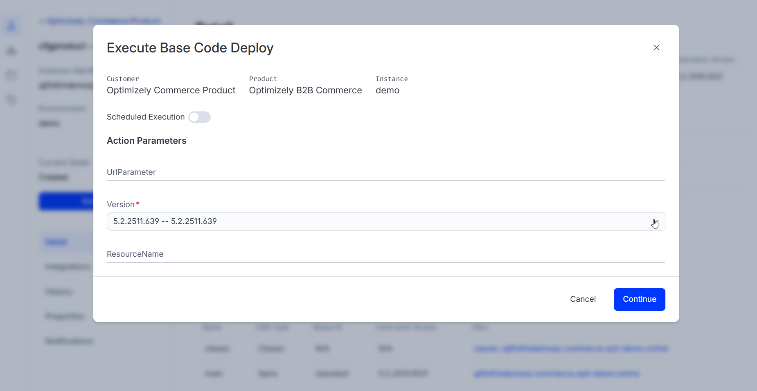The image size is (757, 391).
Task: Switch to the Integrations tab
Action: pos(68,267)
